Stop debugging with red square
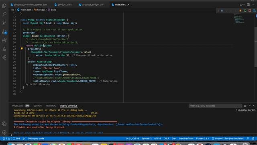This screenshot has width=257, height=145. pyautogui.click(x=250, y=11)
